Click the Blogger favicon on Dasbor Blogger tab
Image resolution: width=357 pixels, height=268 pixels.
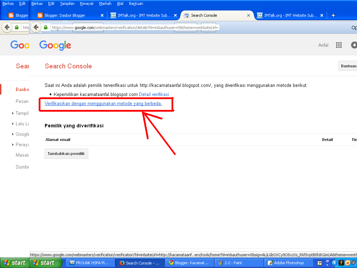point(40,15)
